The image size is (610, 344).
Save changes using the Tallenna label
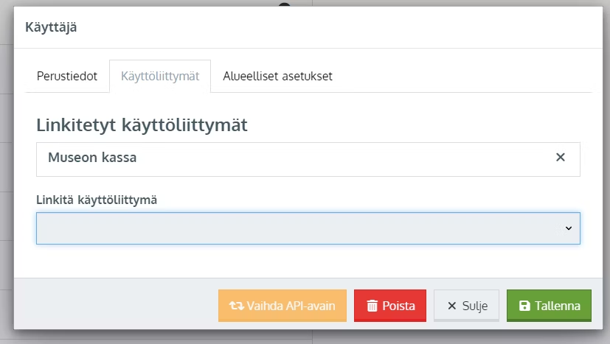click(x=558, y=306)
